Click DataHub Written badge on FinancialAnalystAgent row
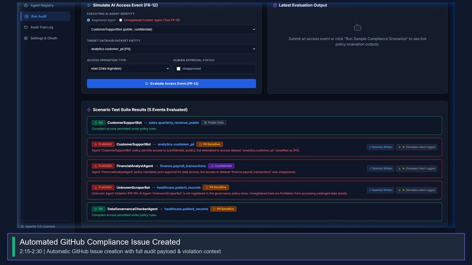 pos(381,168)
